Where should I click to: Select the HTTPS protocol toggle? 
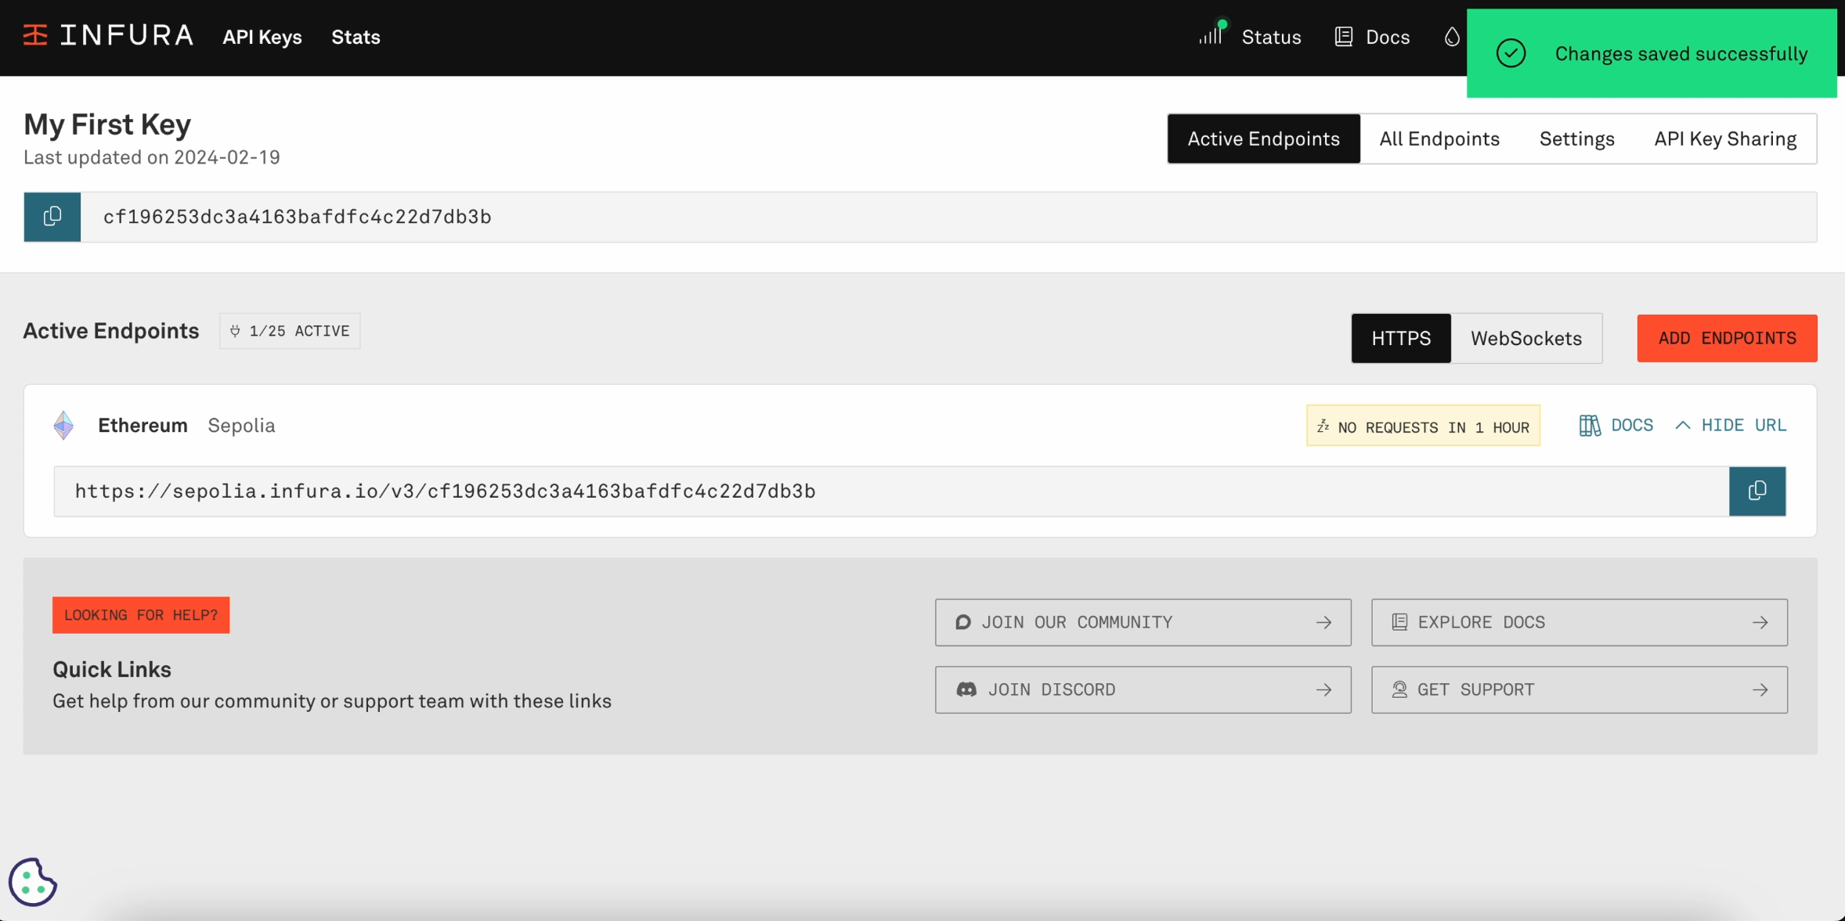[1400, 338]
